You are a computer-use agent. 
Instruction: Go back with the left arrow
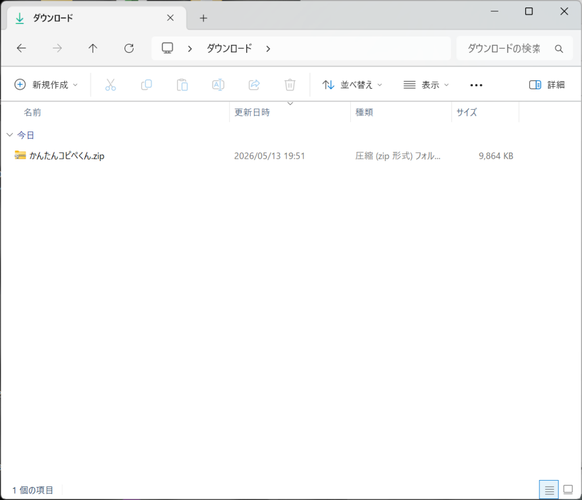point(22,48)
